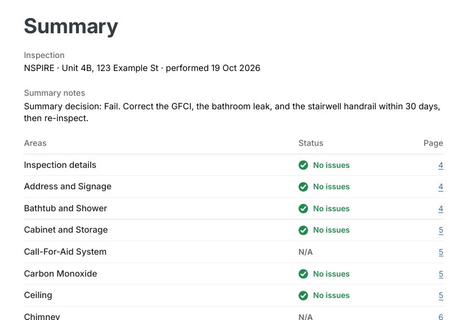
Task: Select the 'Carbon Monoxide' area name
Action: point(60,274)
